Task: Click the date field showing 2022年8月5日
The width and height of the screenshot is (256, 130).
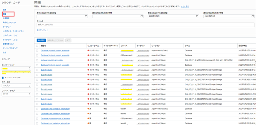Action: (229, 16)
